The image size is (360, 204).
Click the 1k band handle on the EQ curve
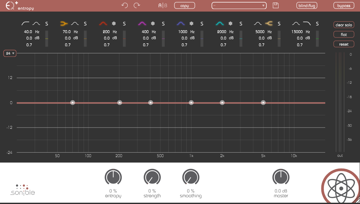point(191,103)
